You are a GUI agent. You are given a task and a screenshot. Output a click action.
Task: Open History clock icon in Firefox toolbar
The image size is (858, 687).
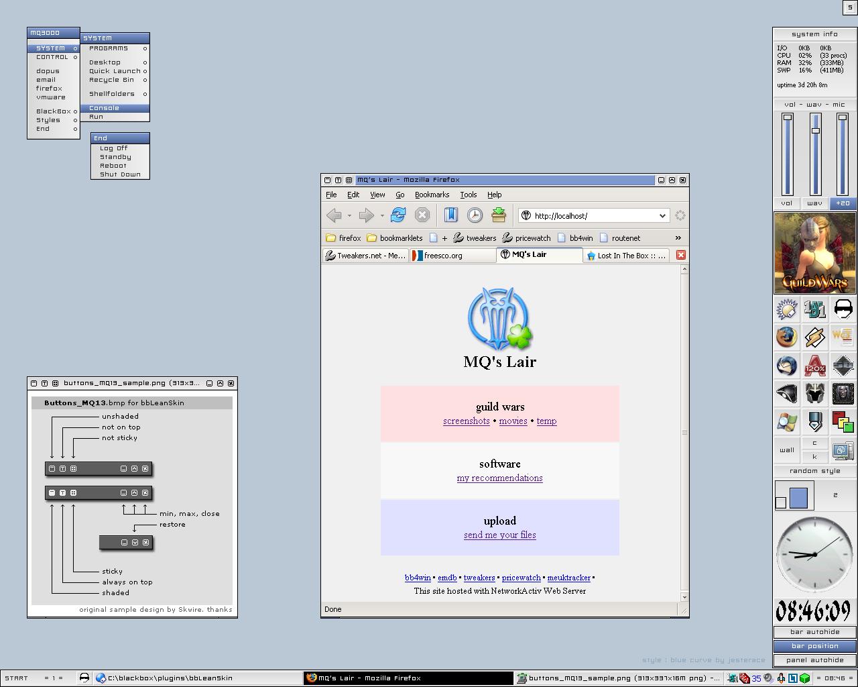[475, 215]
